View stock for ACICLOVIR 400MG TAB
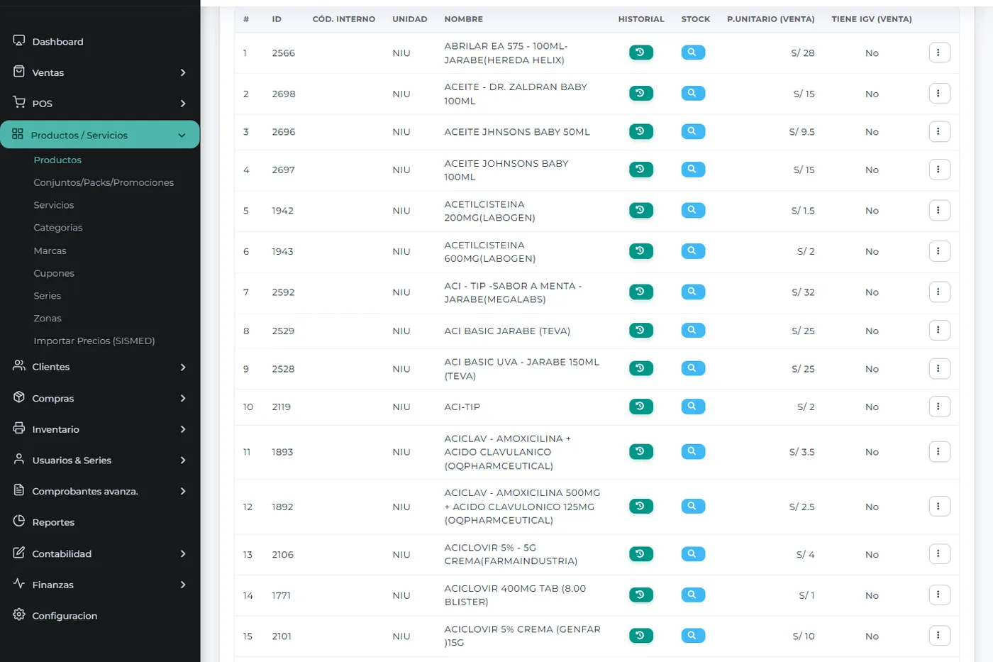 click(x=692, y=595)
